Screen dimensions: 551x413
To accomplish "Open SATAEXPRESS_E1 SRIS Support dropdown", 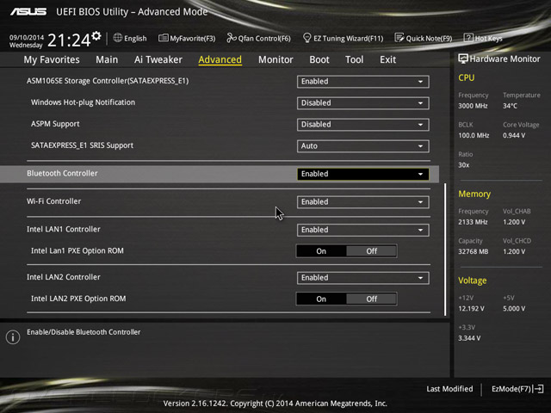I will (363, 146).
